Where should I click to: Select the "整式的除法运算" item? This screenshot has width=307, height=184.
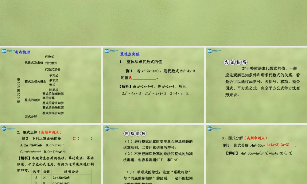(53, 103)
